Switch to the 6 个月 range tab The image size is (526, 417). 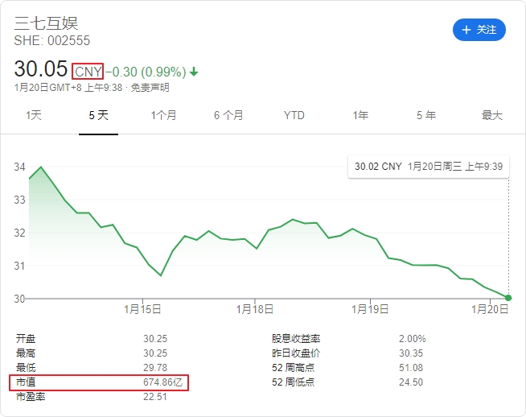click(228, 115)
